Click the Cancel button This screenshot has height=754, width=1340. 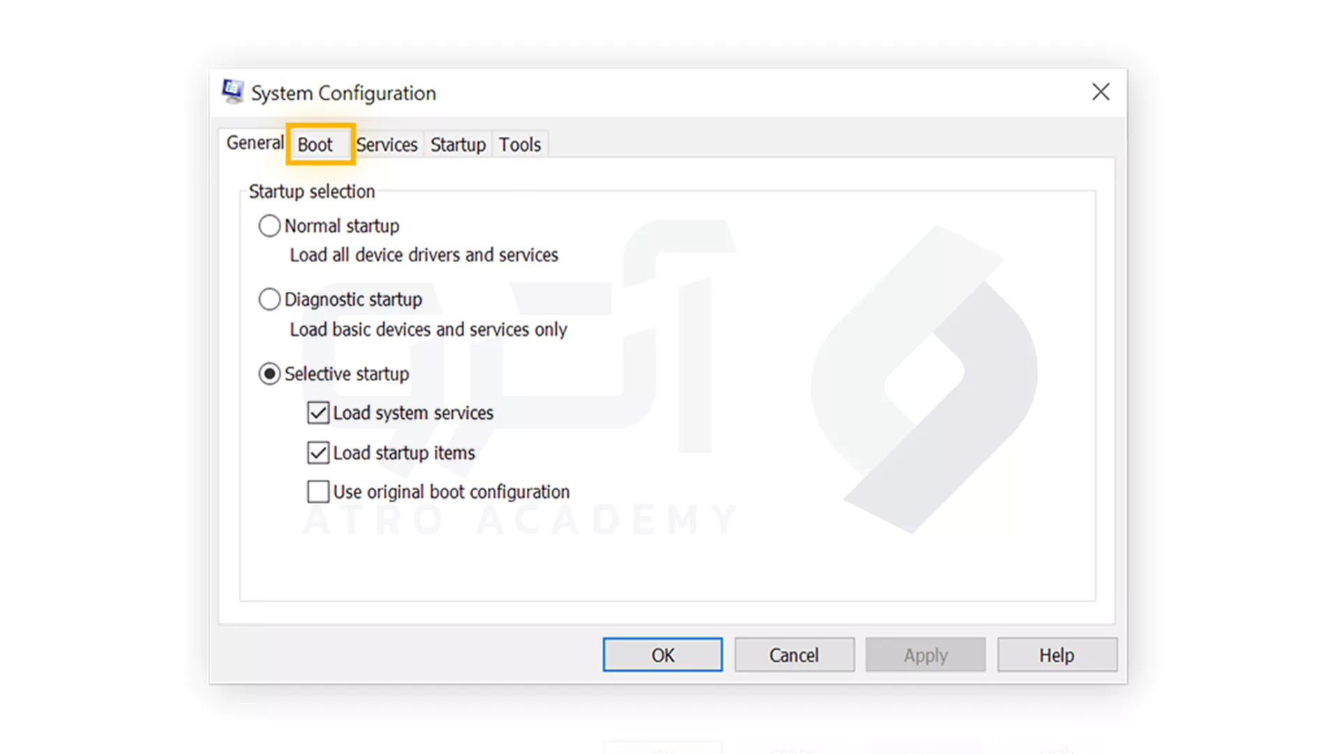point(794,655)
